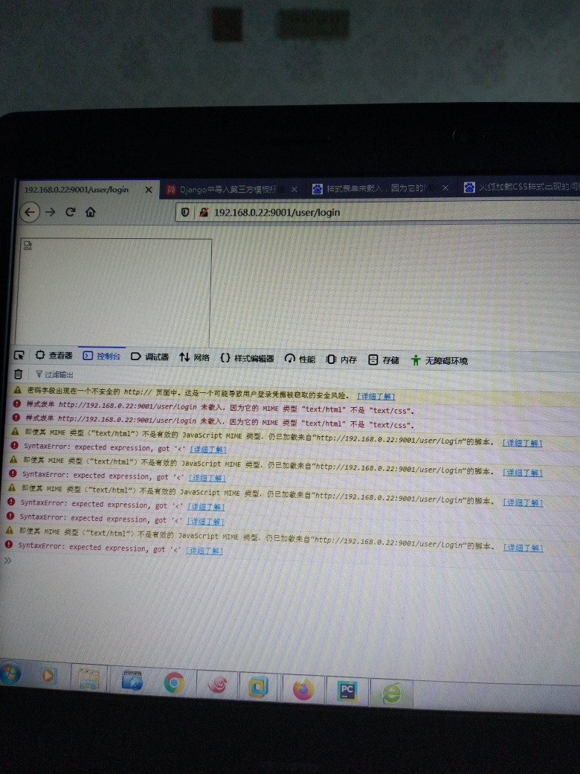Select the 密码字段 insecure http warning message
The height and width of the screenshot is (774, 580).
pyautogui.click(x=187, y=394)
